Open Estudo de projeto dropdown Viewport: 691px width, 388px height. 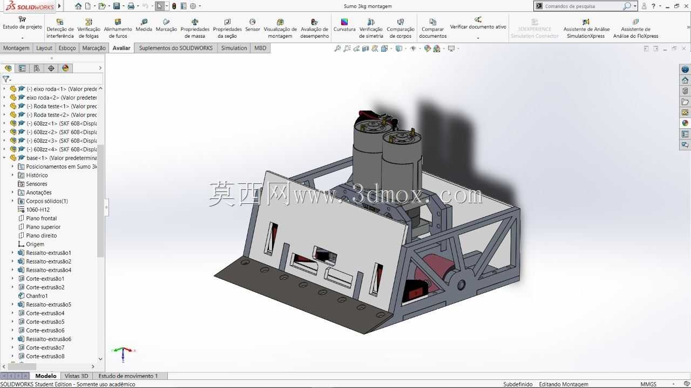click(x=22, y=38)
